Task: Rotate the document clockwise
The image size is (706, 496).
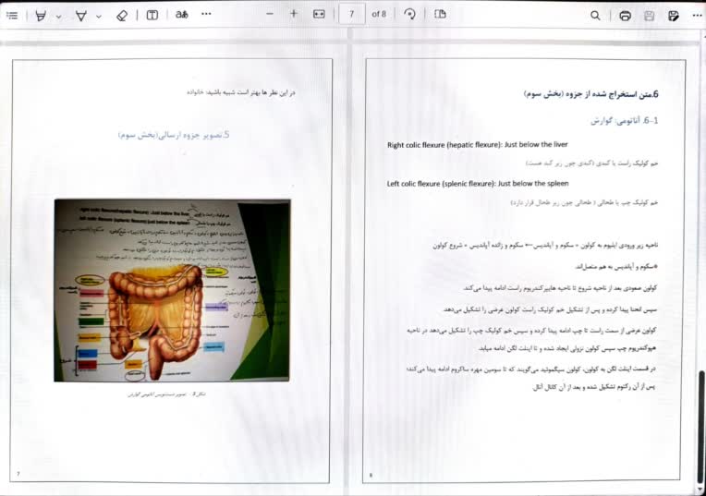Action: tap(409, 14)
